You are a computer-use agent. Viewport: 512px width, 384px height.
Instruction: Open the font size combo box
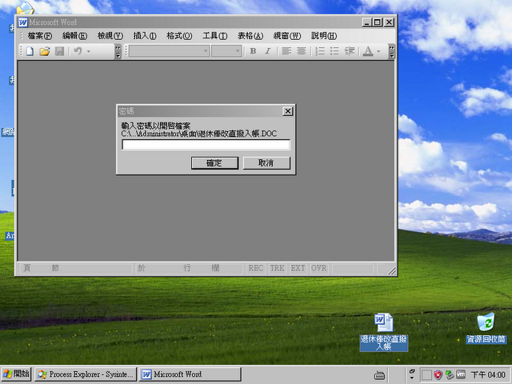pos(226,51)
